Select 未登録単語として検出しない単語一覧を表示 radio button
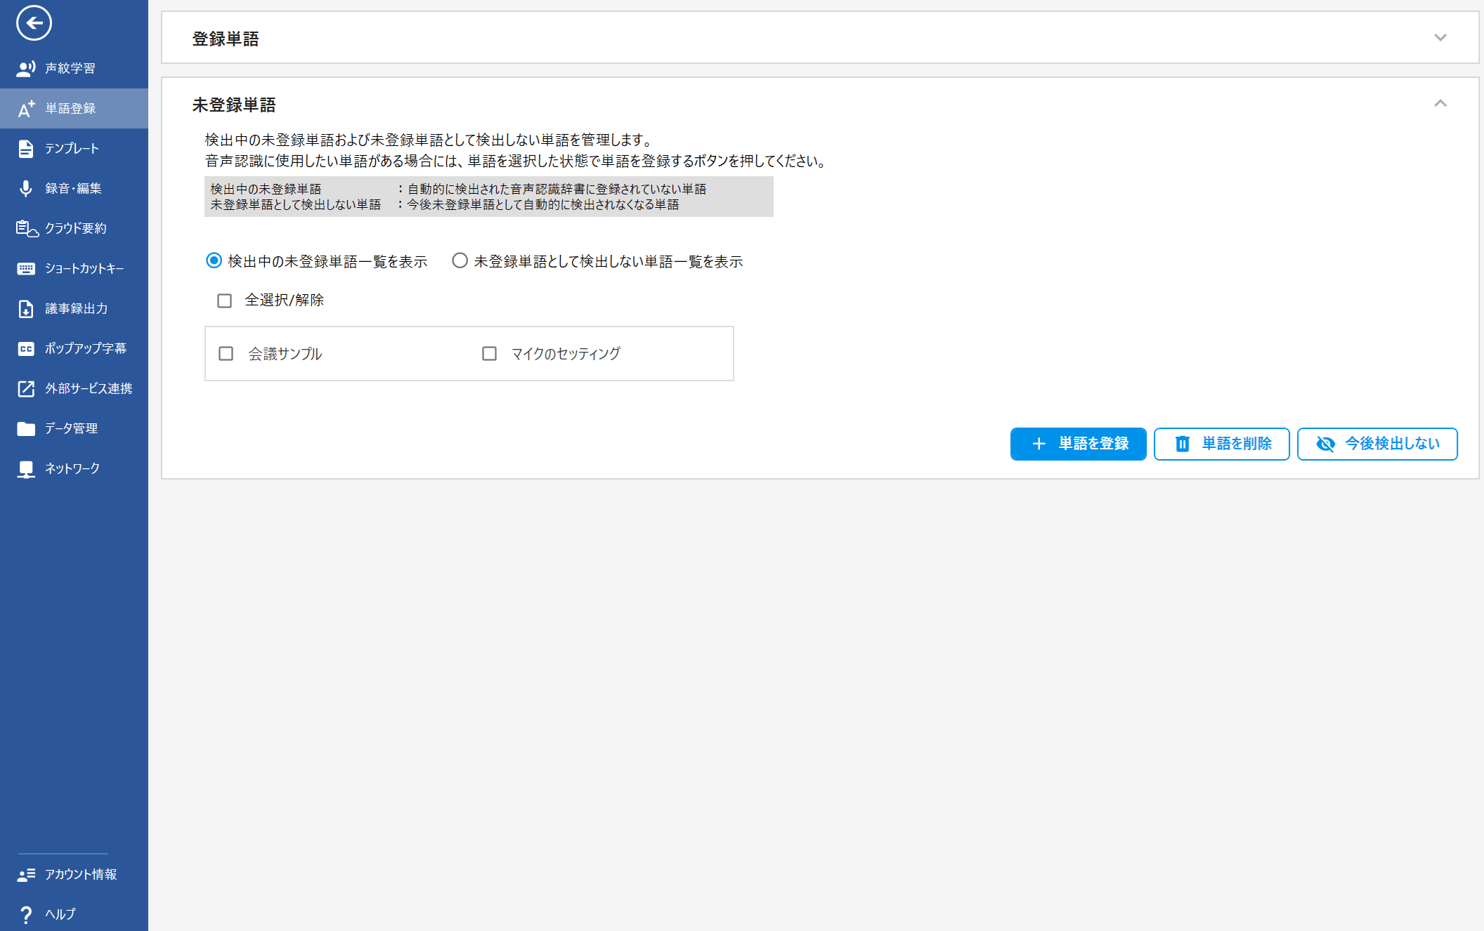Screen dimensions: 1484x931 460,260
